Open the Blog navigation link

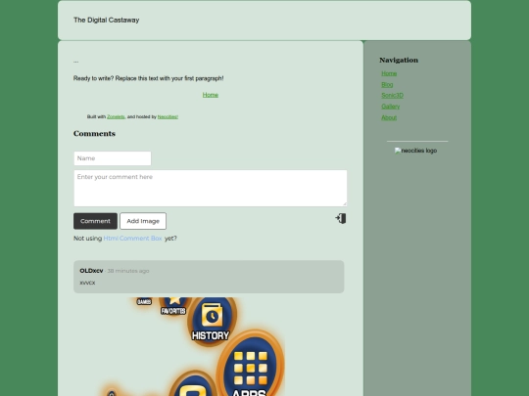tap(387, 84)
